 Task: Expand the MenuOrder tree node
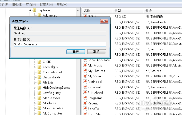35,98
